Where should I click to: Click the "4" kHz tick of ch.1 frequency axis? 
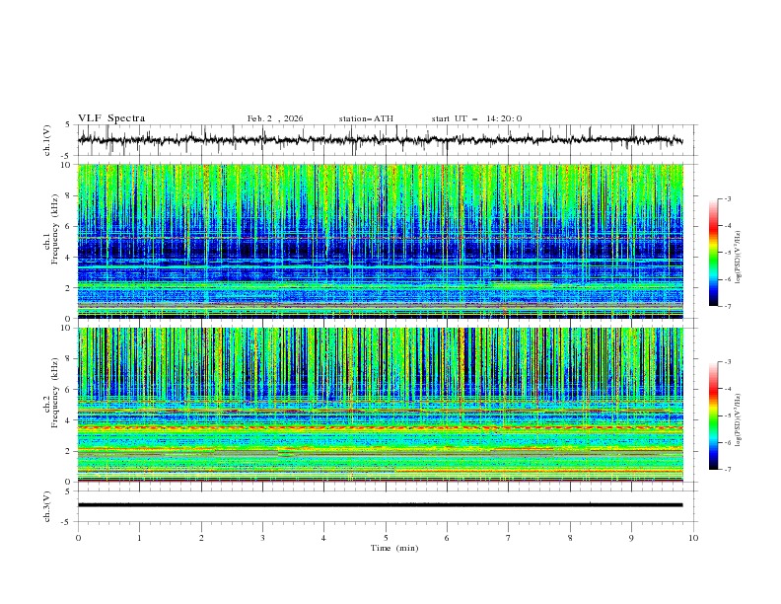tap(69, 258)
